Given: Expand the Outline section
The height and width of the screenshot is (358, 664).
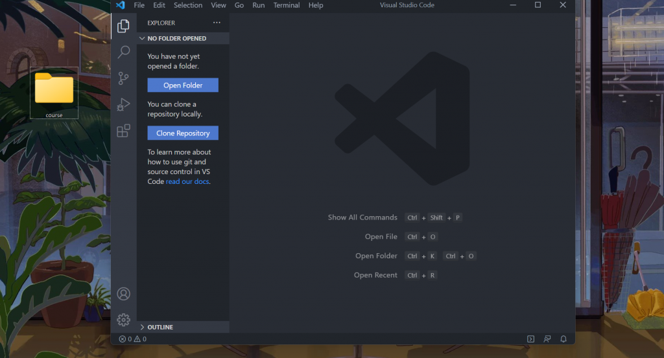Looking at the screenshot, I should 183,327.
